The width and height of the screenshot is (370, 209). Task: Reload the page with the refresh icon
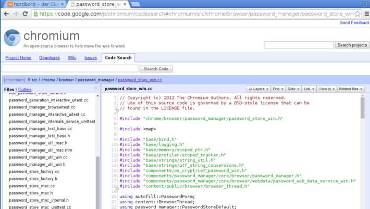[25, 14]
